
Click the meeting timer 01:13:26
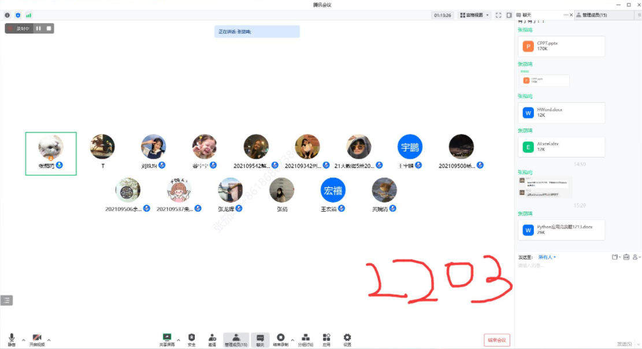tap(443, 15)
